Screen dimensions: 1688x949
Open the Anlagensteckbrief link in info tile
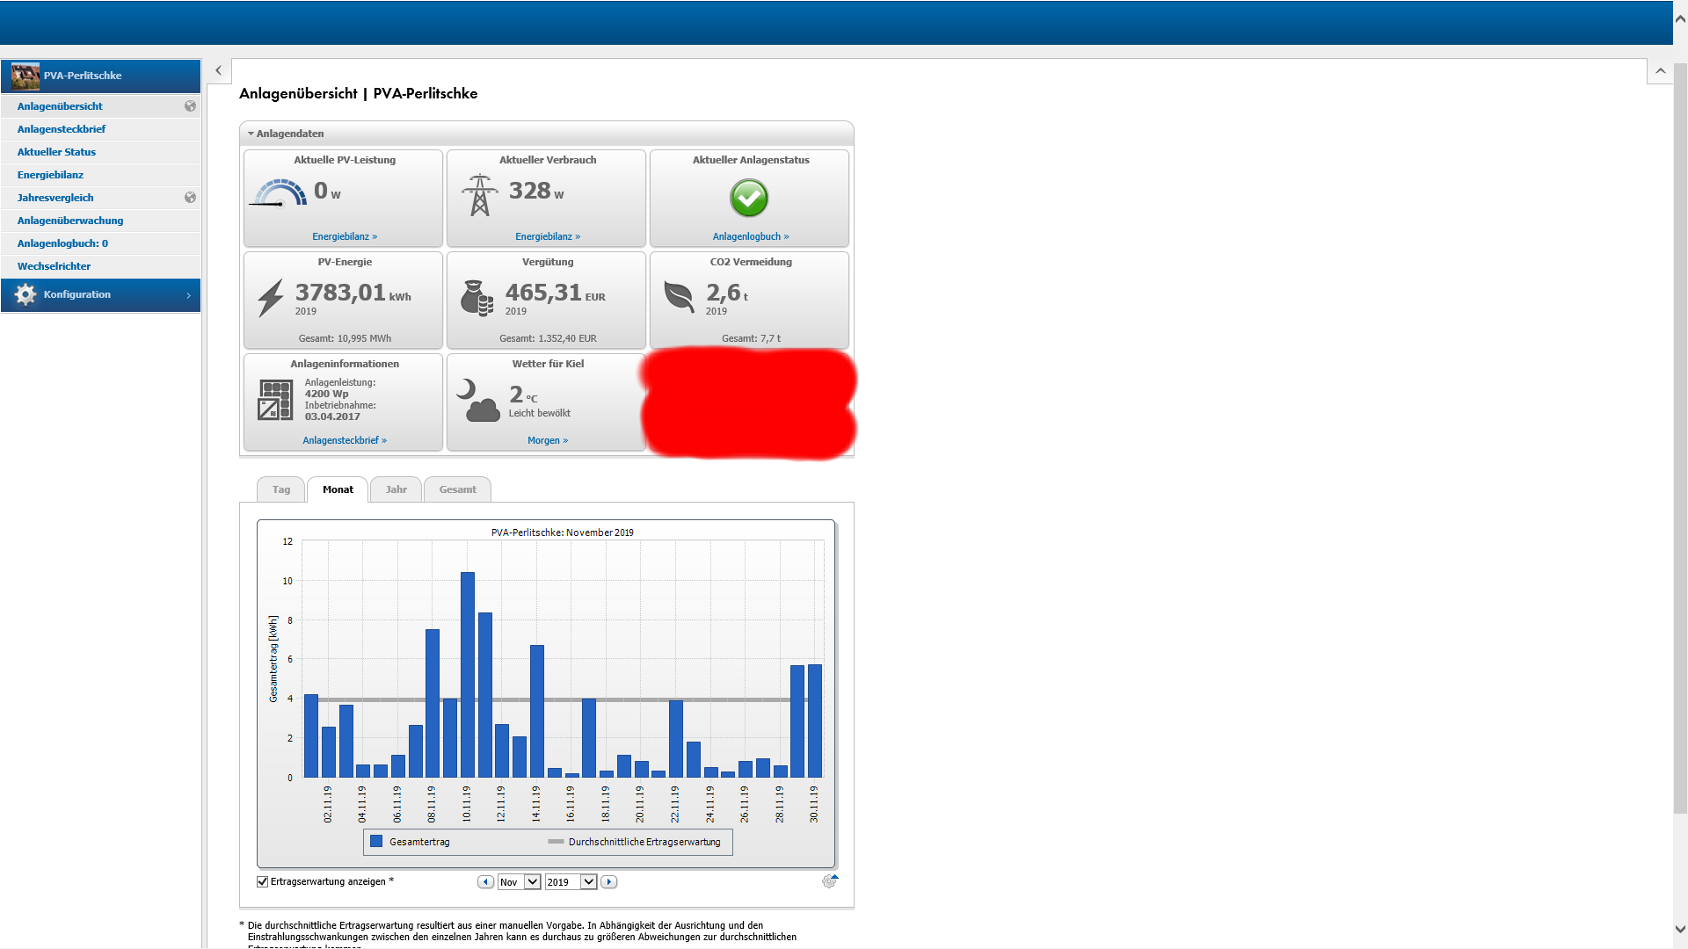tap(344, 440)
